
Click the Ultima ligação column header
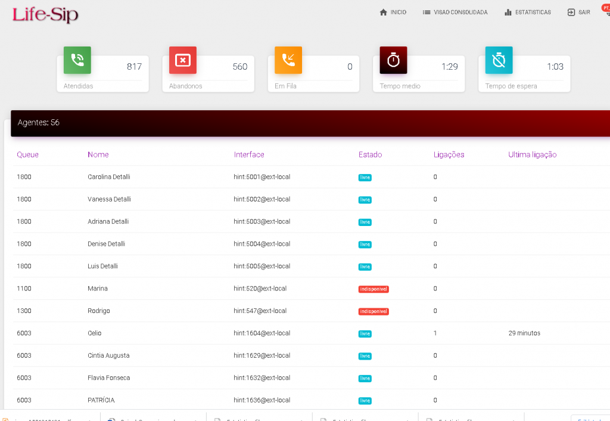click(x=532, y=154)
